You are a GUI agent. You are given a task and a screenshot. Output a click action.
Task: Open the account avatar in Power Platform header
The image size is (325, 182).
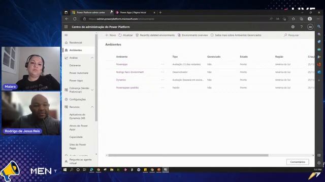click(310, 27)
